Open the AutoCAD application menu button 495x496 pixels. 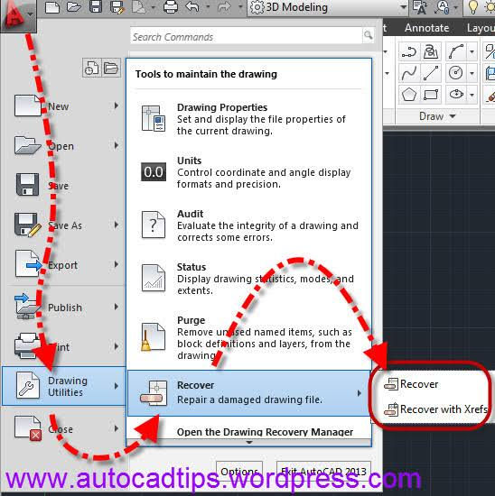pos(18,15)
